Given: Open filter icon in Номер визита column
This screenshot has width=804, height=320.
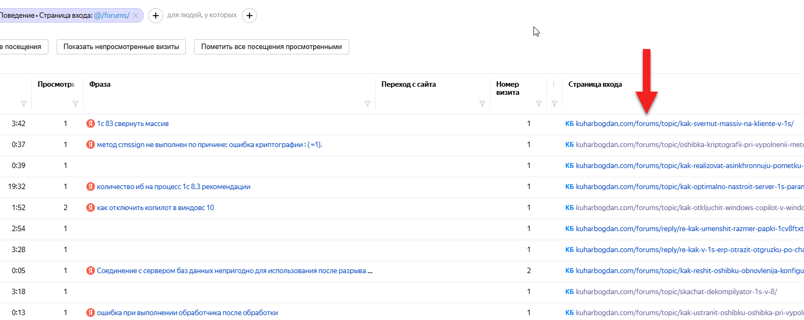Looking at the screenshot, I should (538, 104).
